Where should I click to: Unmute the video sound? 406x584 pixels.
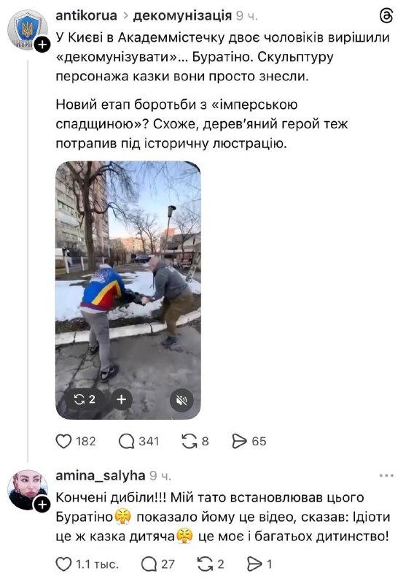coord(181,399)
